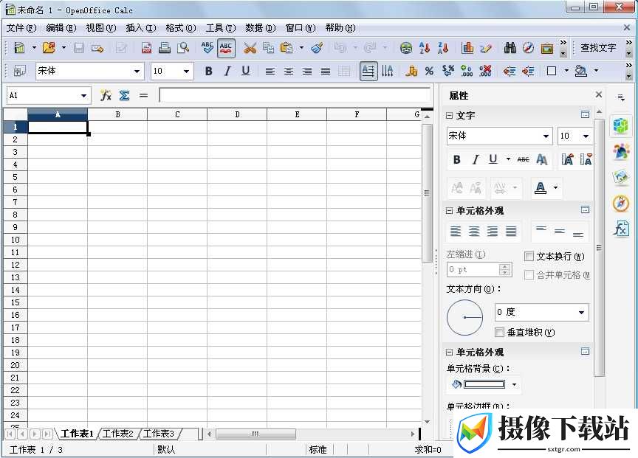Open the Gallery tab in sidebar strip
The image size is (638, 458).
621,177
